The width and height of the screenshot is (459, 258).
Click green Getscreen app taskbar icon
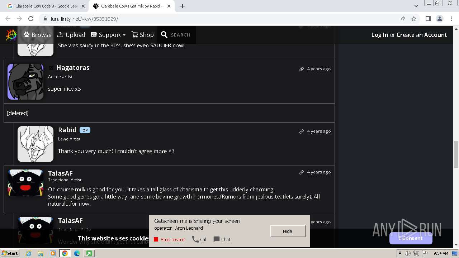(x=89, y=253)
